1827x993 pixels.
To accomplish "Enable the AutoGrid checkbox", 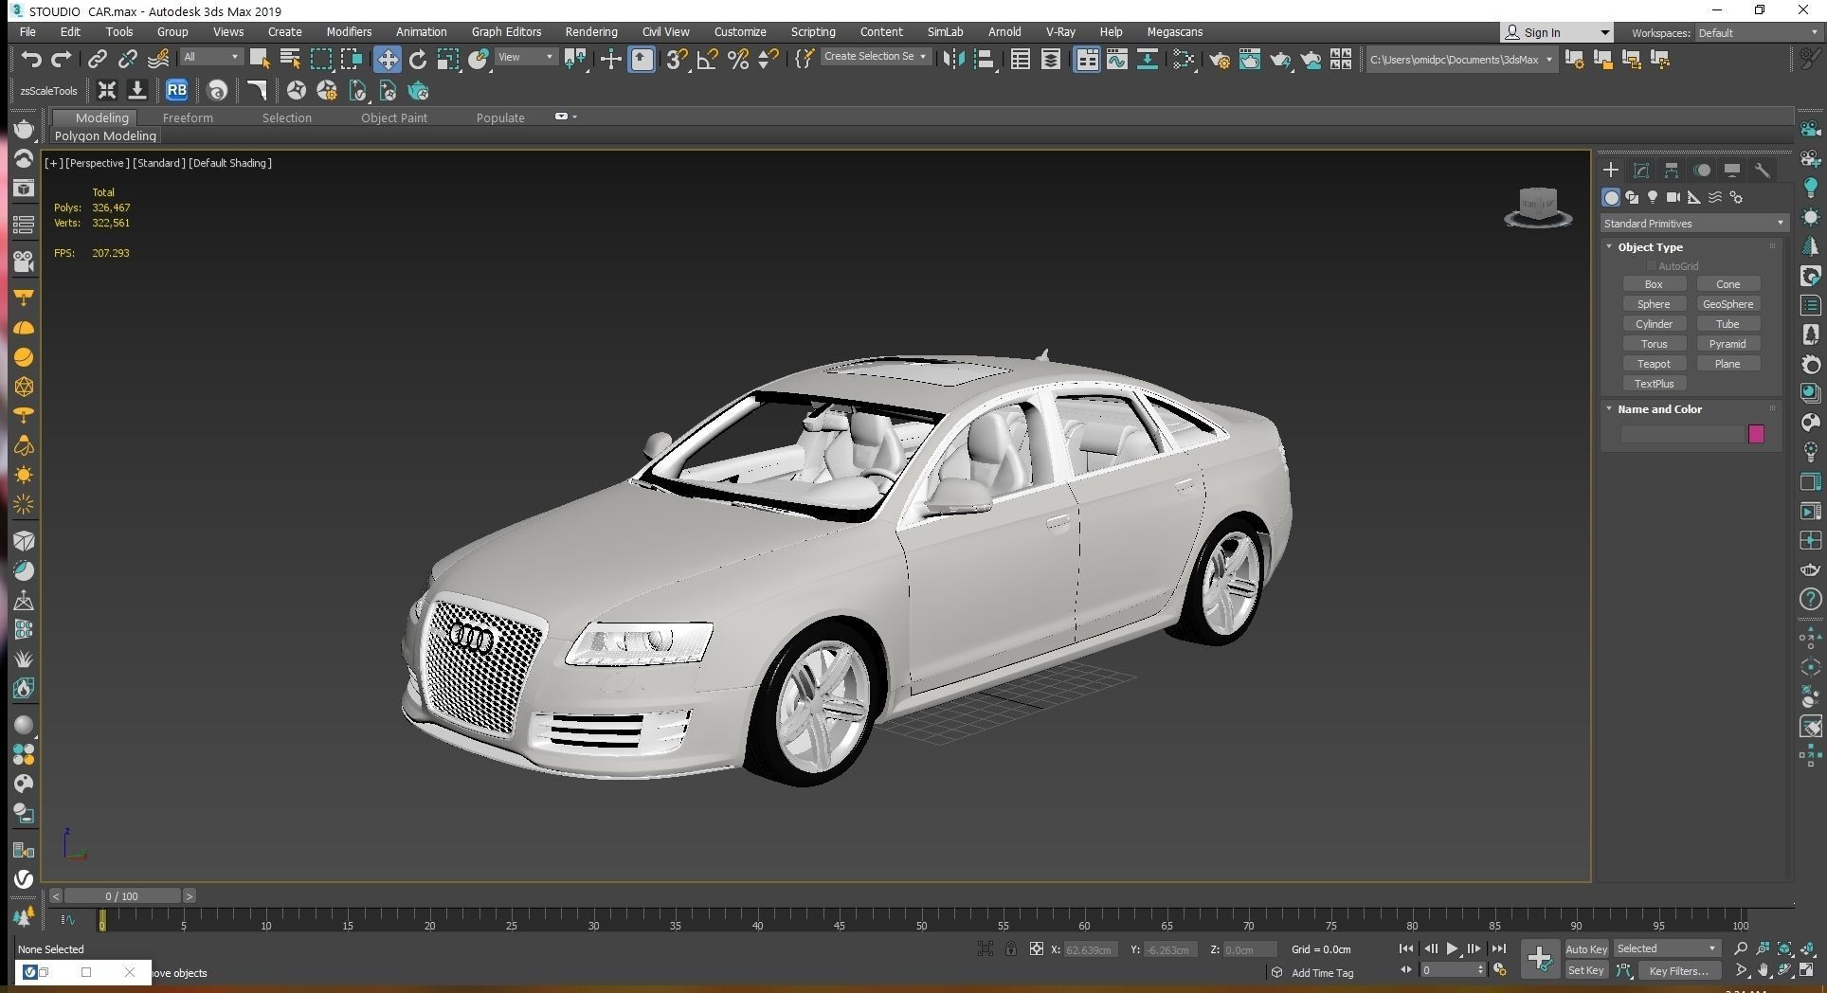I will [x=1652, y=266].
